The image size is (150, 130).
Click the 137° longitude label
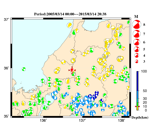(x=82, y=120)
